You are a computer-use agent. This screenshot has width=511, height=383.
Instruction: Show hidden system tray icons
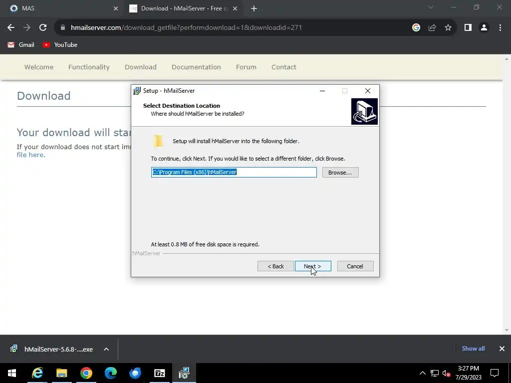coord(422,373)
